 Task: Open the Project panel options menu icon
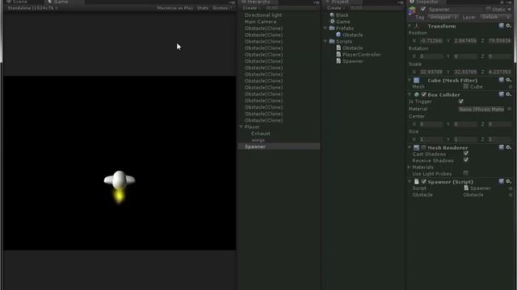coord(401,2)
